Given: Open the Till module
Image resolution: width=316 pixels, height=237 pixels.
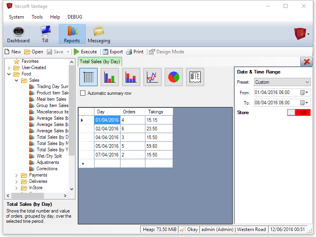Looking at the screenshot, I should 45,34.
